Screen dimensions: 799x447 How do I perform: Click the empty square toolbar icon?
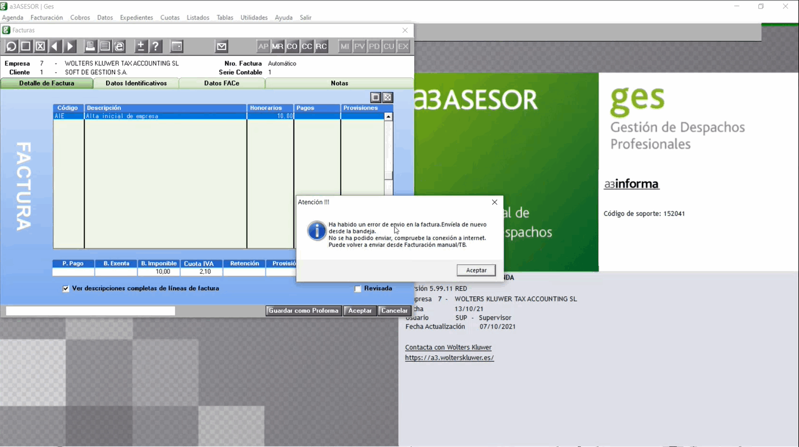[x=26, y=46]
